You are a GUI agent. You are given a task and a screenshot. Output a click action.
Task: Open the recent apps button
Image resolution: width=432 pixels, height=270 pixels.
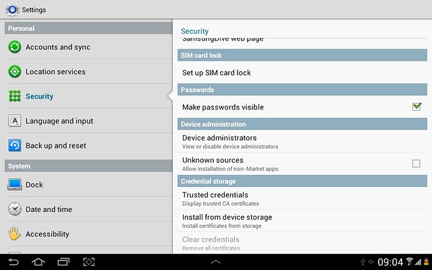[63, 262]
